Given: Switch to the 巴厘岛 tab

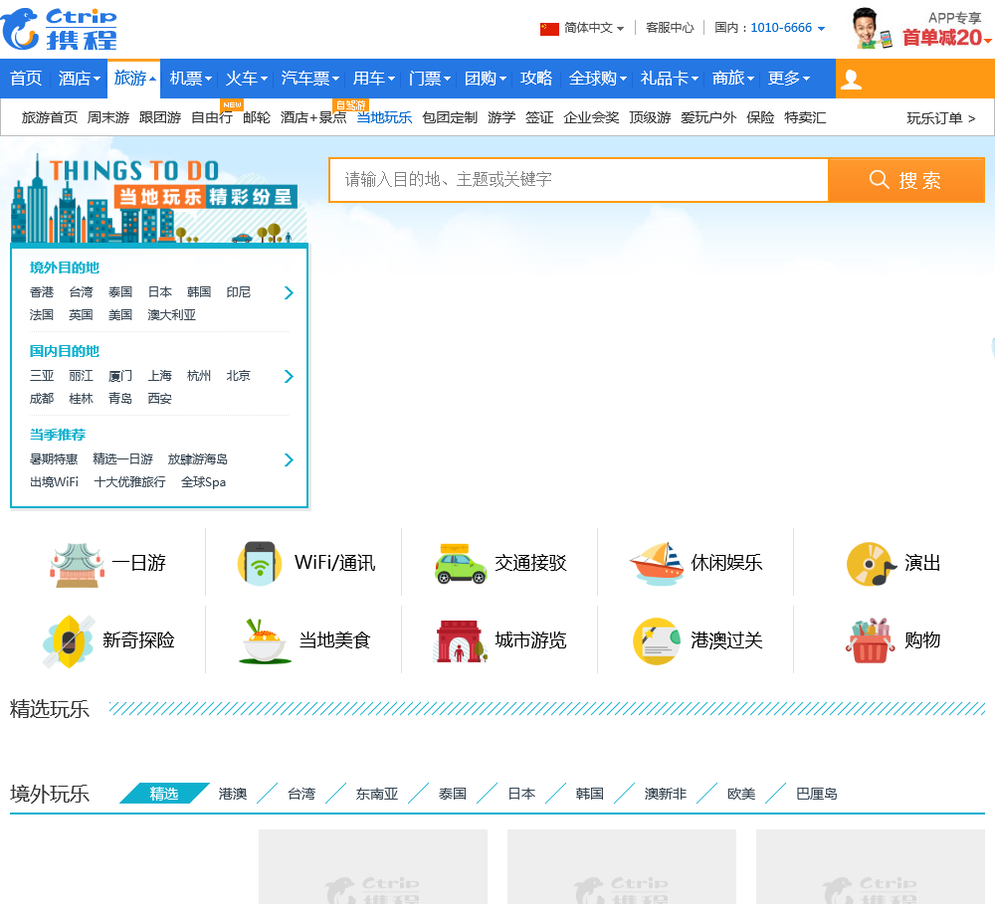Looking at the screenshot, I should 817,794.
